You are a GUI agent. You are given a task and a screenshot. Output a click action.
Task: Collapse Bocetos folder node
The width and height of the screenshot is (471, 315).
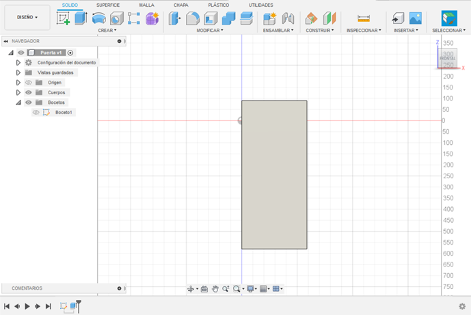click(x=18, y=102)
